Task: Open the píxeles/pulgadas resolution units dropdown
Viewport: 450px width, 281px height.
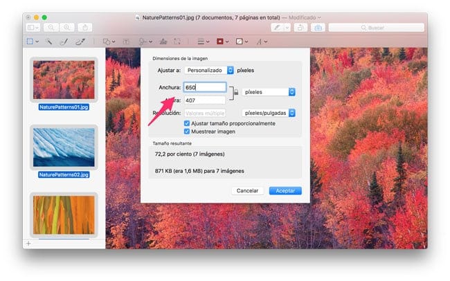Action: tap(269, 113)
